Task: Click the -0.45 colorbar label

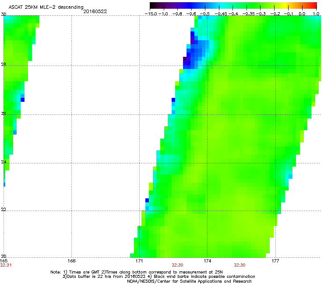Action: [x=221, y=14]
